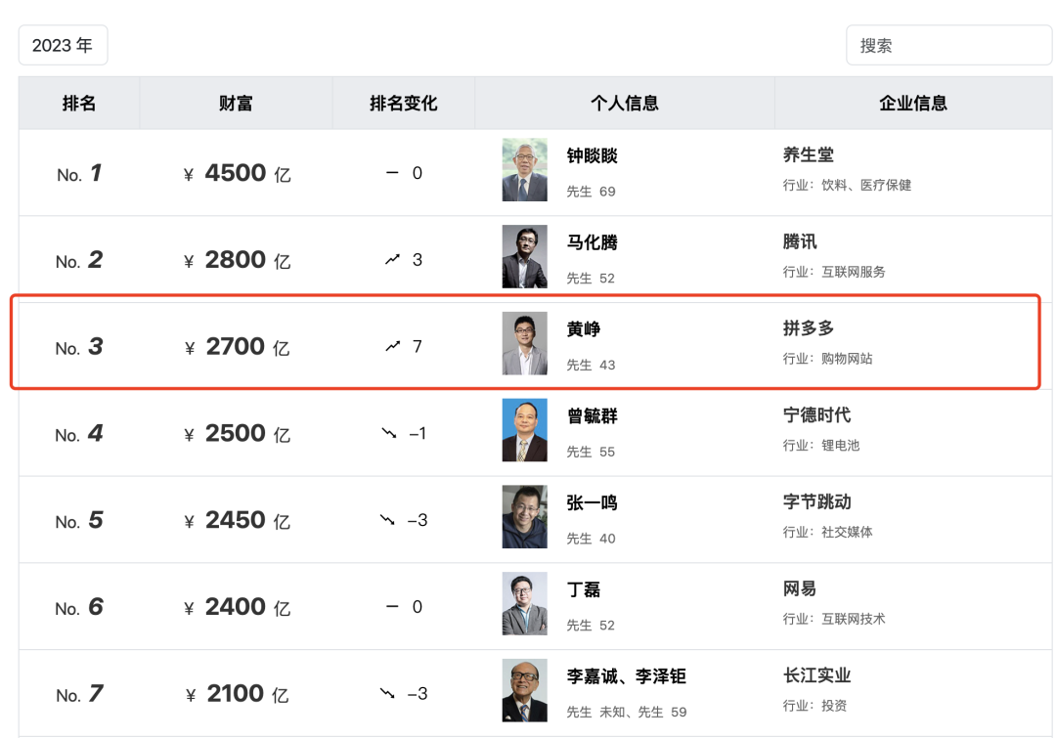
Task: Open the 2023 年 year selector
Action: [63, 45]
